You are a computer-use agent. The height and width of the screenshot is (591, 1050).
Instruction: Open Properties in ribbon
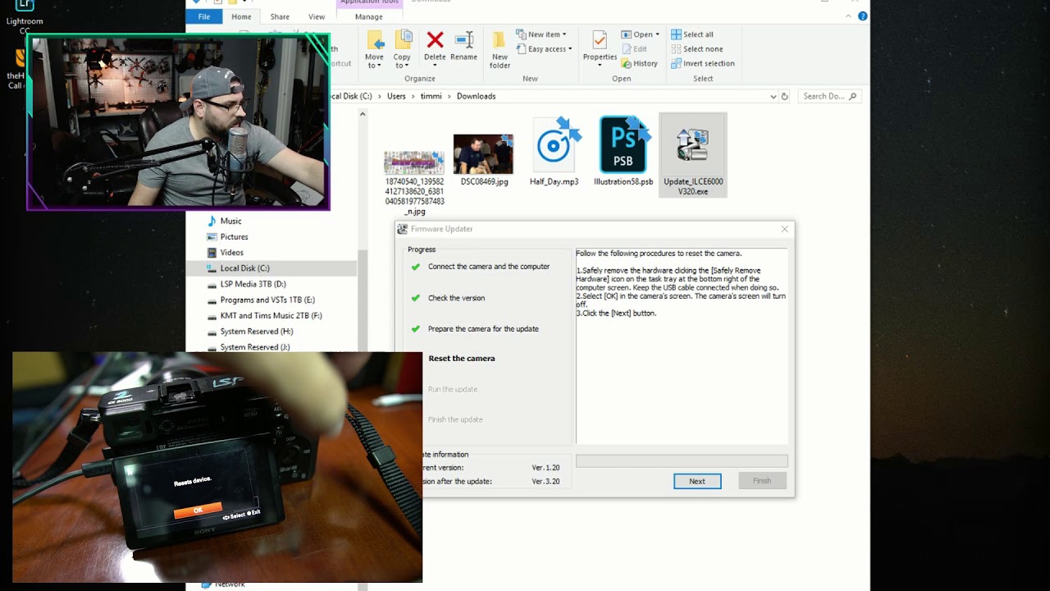pos(600,48)
